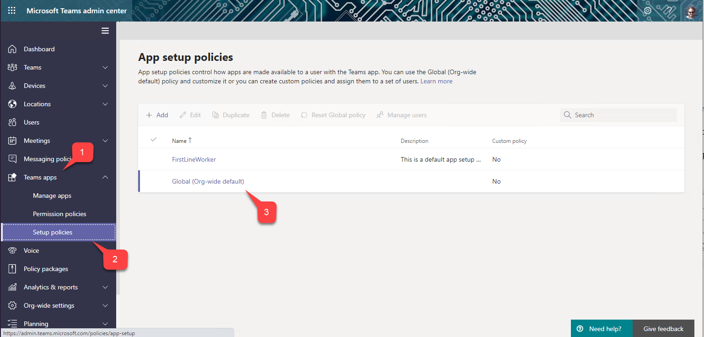Image resolution: width=704 pixels, height=337 pixels.
Task: Click the Give feedback button
Action: (x=663, y=328)
